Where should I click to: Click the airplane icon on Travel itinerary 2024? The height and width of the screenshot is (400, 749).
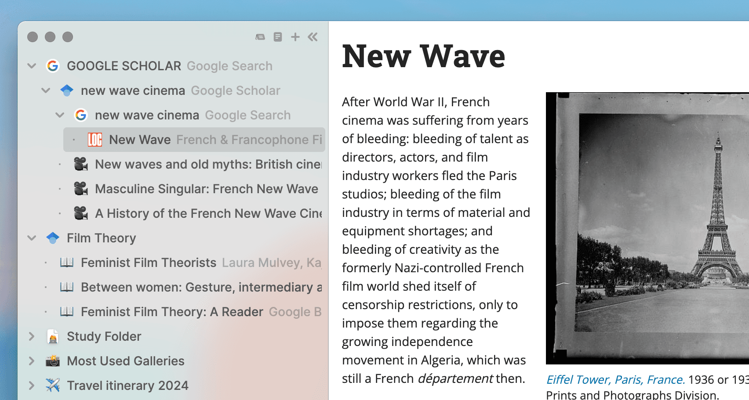click(x=53, y=385)
